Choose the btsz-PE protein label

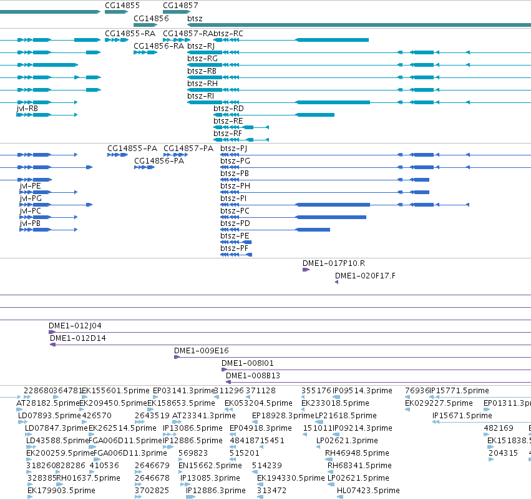tap(235, 237)
